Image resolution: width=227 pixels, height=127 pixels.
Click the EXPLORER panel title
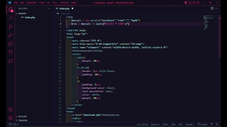tap(23, 8)
